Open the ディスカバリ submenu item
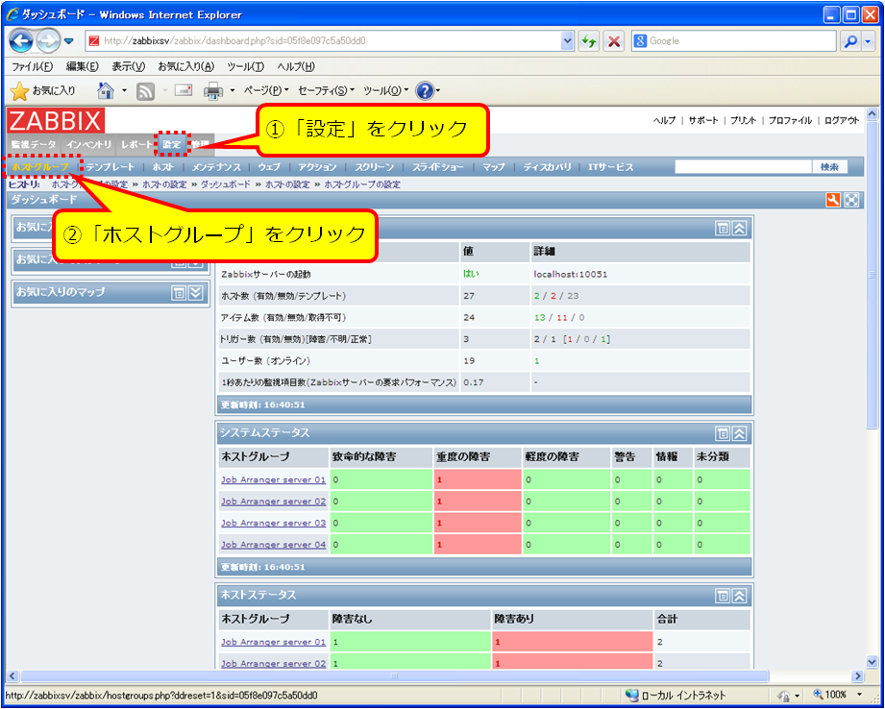885x709 pixels. click(x=547, y=167)
